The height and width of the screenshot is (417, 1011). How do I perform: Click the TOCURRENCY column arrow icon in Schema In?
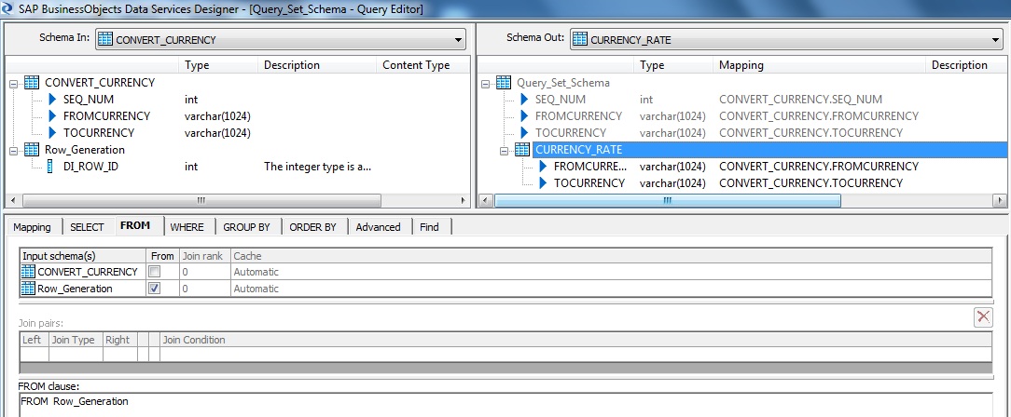click(x=53, y=132)
